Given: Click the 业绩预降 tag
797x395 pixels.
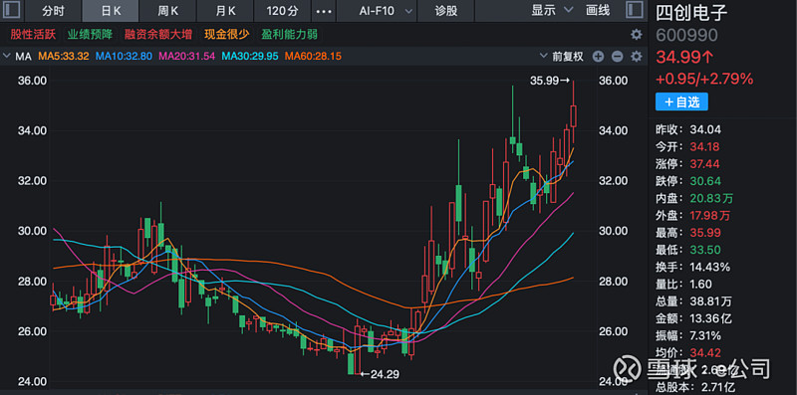Looking at the screenshot, I should pyautogui.click(x=90, y=35).
